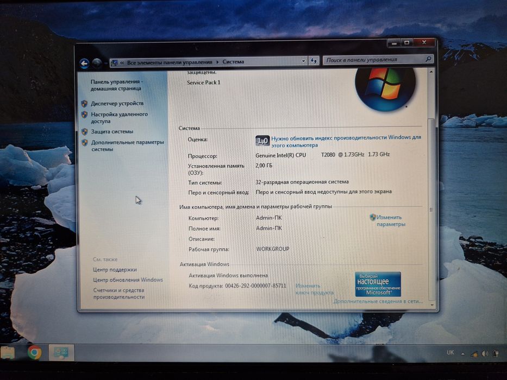Click the 'Все элементы панели управления' breadcrumb
The height and width of the screenshot is (380, 507).
click(170, 62)
